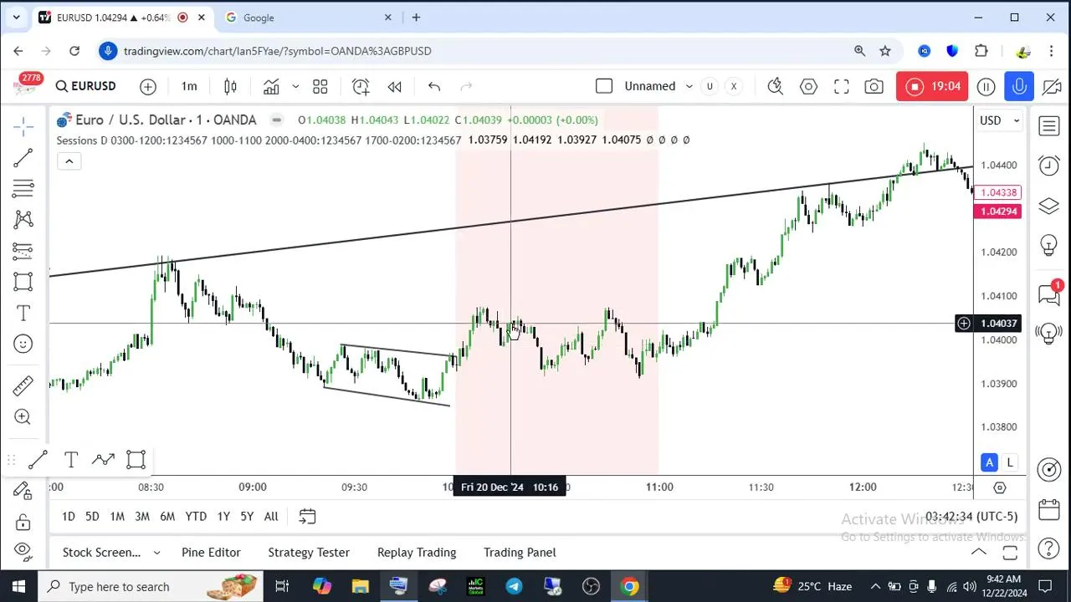
Task: Open chart time axis settings gear
Action: tap(1000, 487)
